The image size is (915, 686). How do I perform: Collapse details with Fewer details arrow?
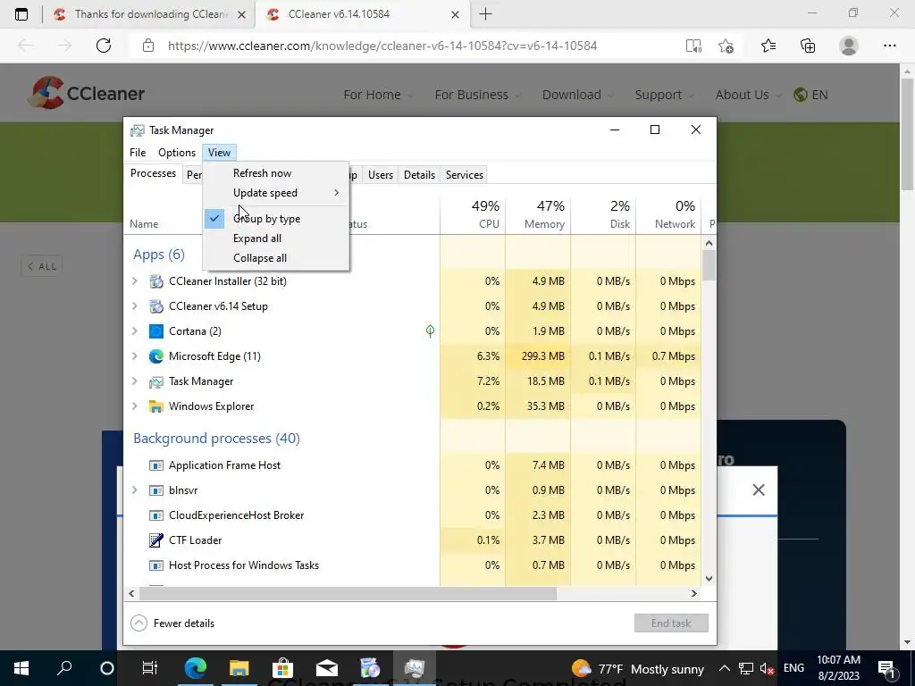tap(139, 623)
